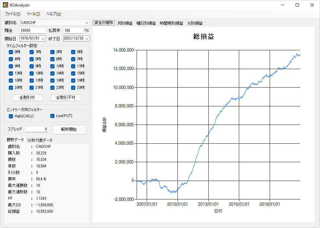Open the 分析対象データ tab
The width and height of the screenshot is (320, 228).
click(x=40, y=140)
